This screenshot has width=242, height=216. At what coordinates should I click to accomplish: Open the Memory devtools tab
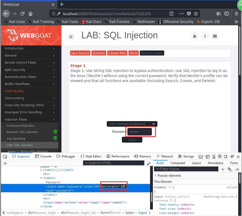pyautogui.click(x=143, y=156)
